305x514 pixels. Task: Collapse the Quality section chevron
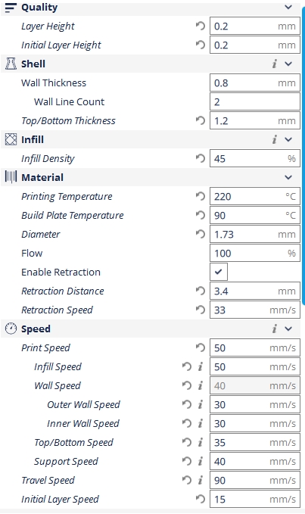point(288,7)
